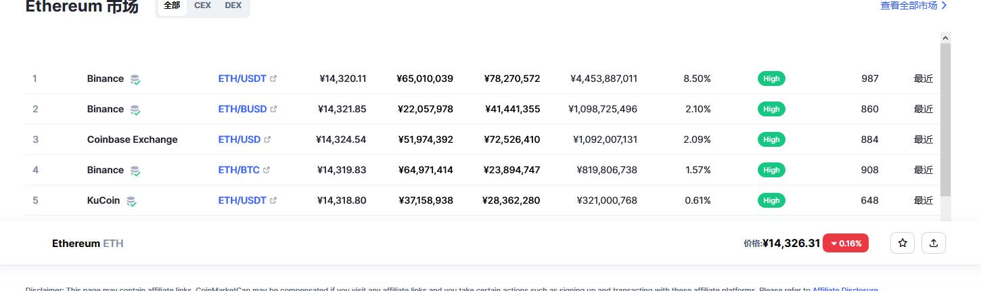Image resolution: width=981 pixels, height=291 pixels.
Task: Click the reserves icon next to KuCoin
Action: 131,201
